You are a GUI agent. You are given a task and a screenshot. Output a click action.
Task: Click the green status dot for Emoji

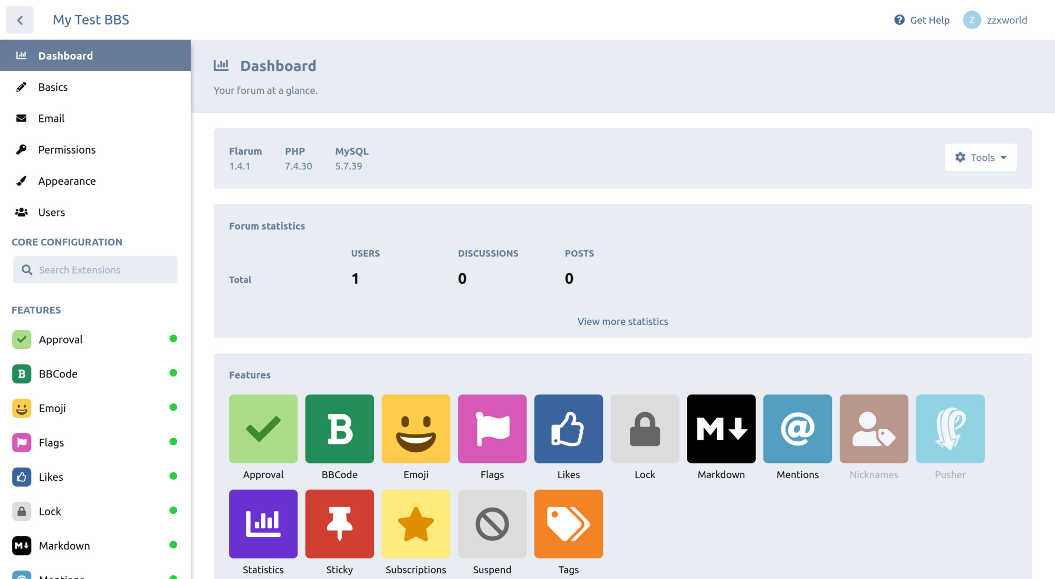[x=173, y=407]
